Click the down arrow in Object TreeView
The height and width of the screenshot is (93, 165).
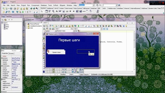pyautogui.click(x=12, y=20)
